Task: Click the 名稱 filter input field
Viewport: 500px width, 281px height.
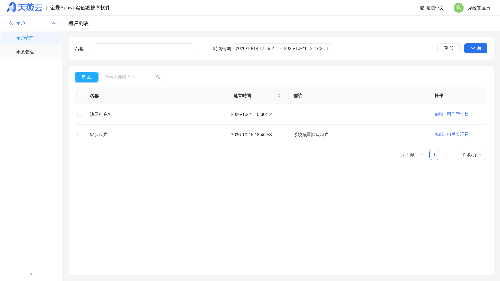Action: pos(143,48)
